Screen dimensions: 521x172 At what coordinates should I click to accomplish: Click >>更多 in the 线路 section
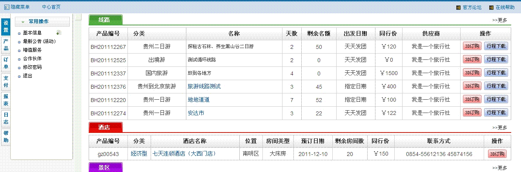tap(499, 20)
